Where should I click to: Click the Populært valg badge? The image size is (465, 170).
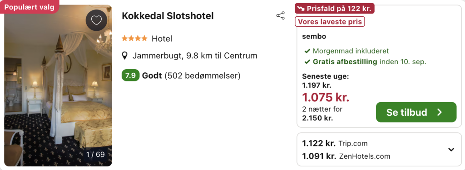click(x=30, y=7)
